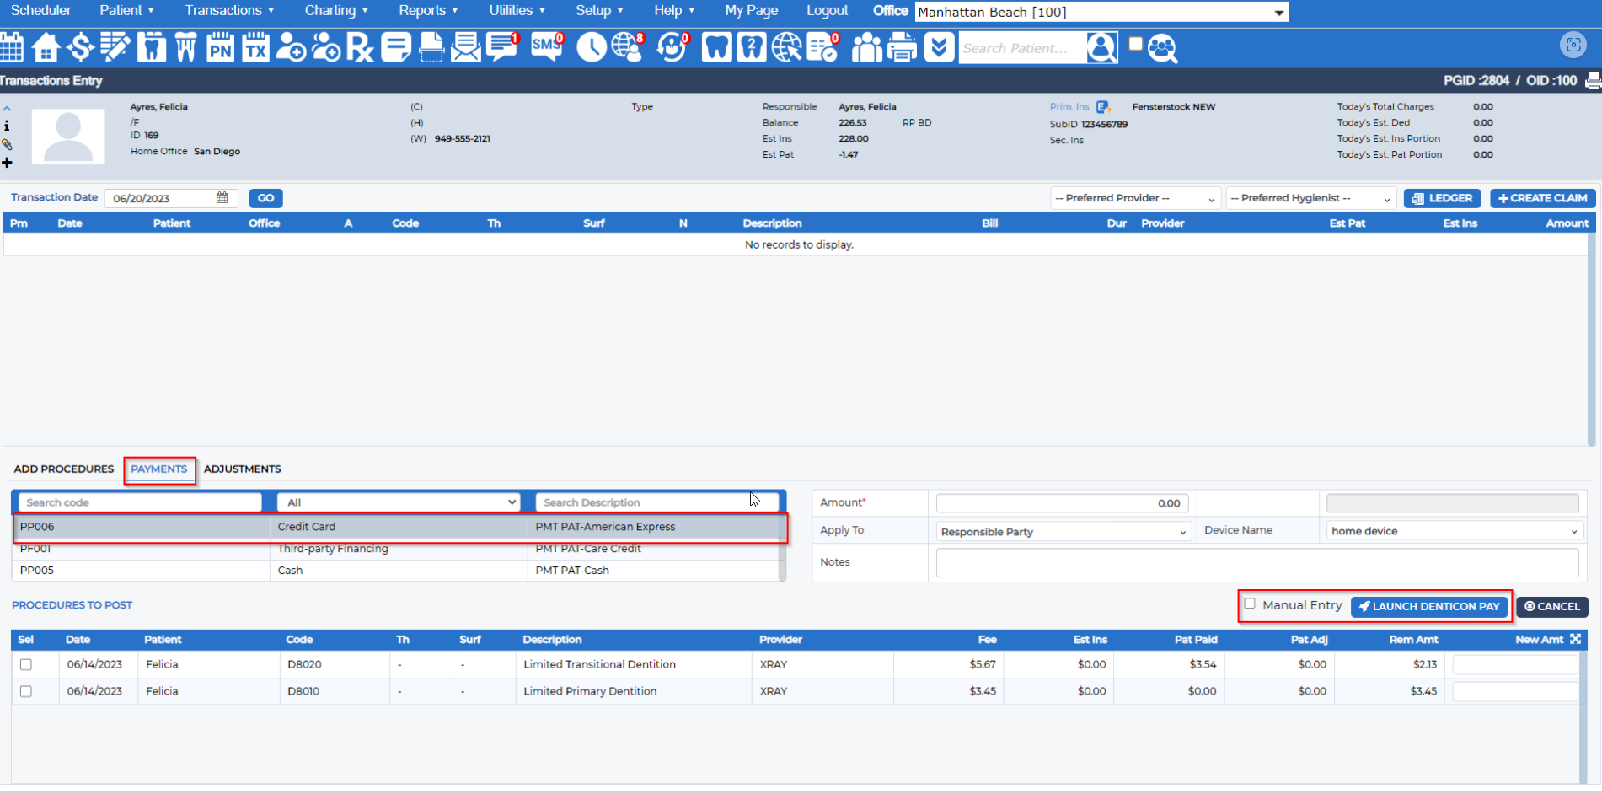Viewport: 1602px width, 794px height.
Task: Check the Sel box for D8010 row
Action: click(x=25, y=691)
